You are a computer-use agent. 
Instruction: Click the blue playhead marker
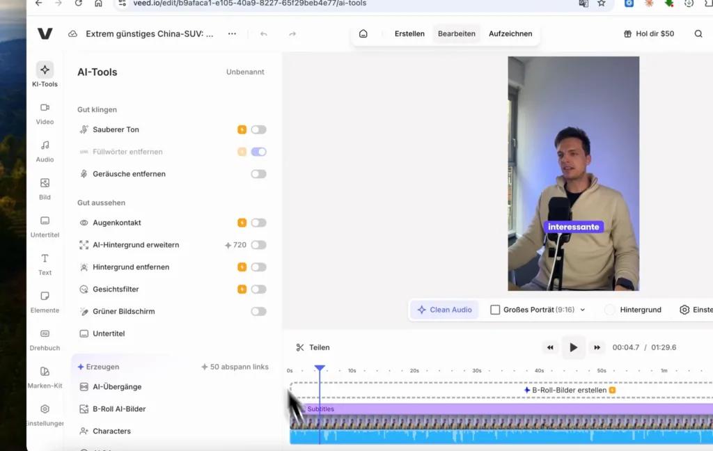point(320,367)
